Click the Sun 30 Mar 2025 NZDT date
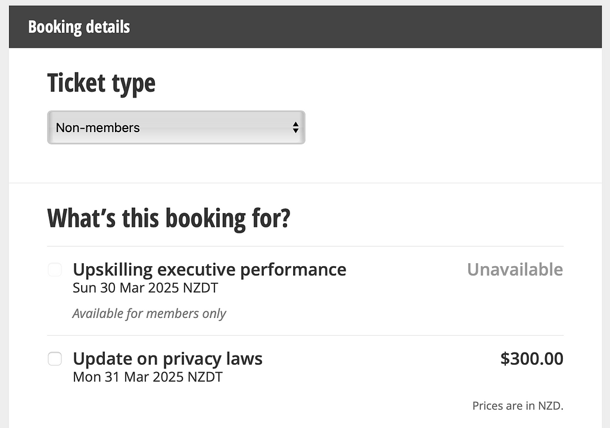The image size is (610, 428). [145, 288]
